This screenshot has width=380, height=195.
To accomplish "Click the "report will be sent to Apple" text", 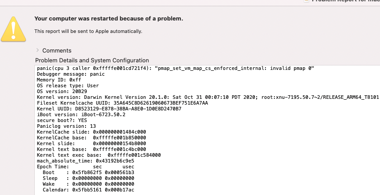I will click(x=88, y=31).
